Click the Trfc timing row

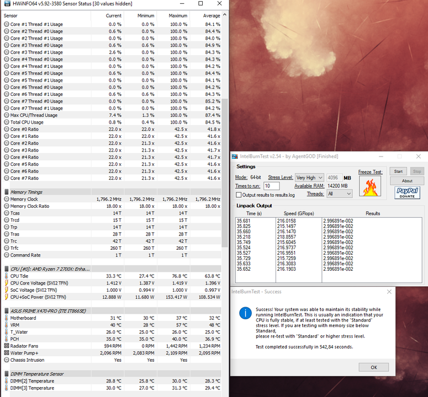(112, 248)
